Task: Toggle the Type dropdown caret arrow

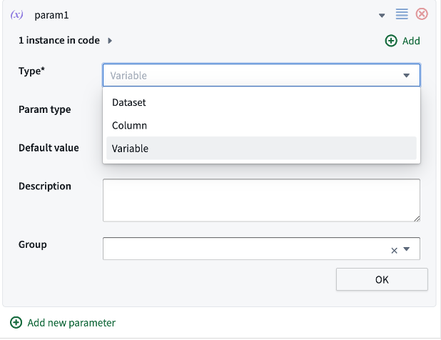Action: tap(406, 75)
